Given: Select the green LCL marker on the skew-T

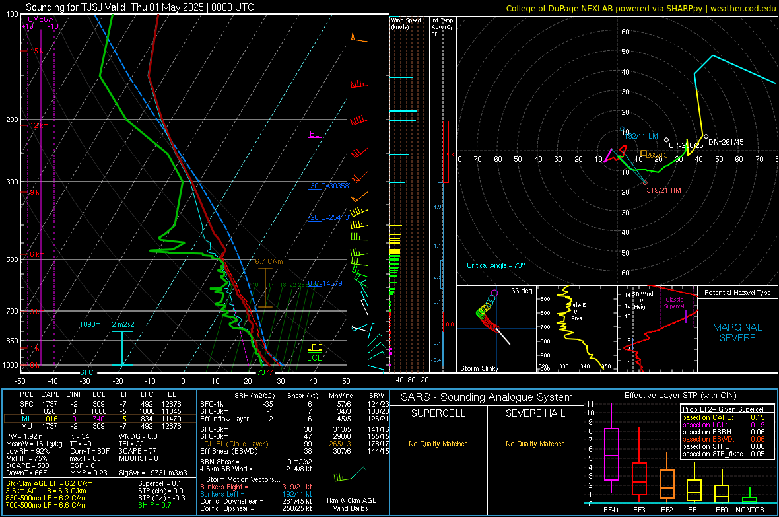Looking at the screenshot, I should pos(314,357).
